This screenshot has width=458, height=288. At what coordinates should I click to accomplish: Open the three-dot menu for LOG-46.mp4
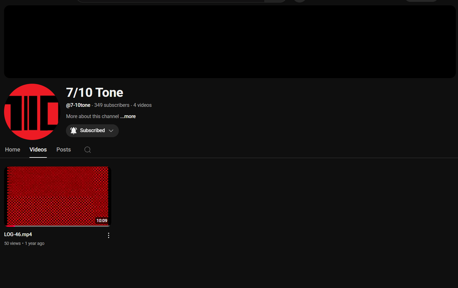[x=108, y=236]
